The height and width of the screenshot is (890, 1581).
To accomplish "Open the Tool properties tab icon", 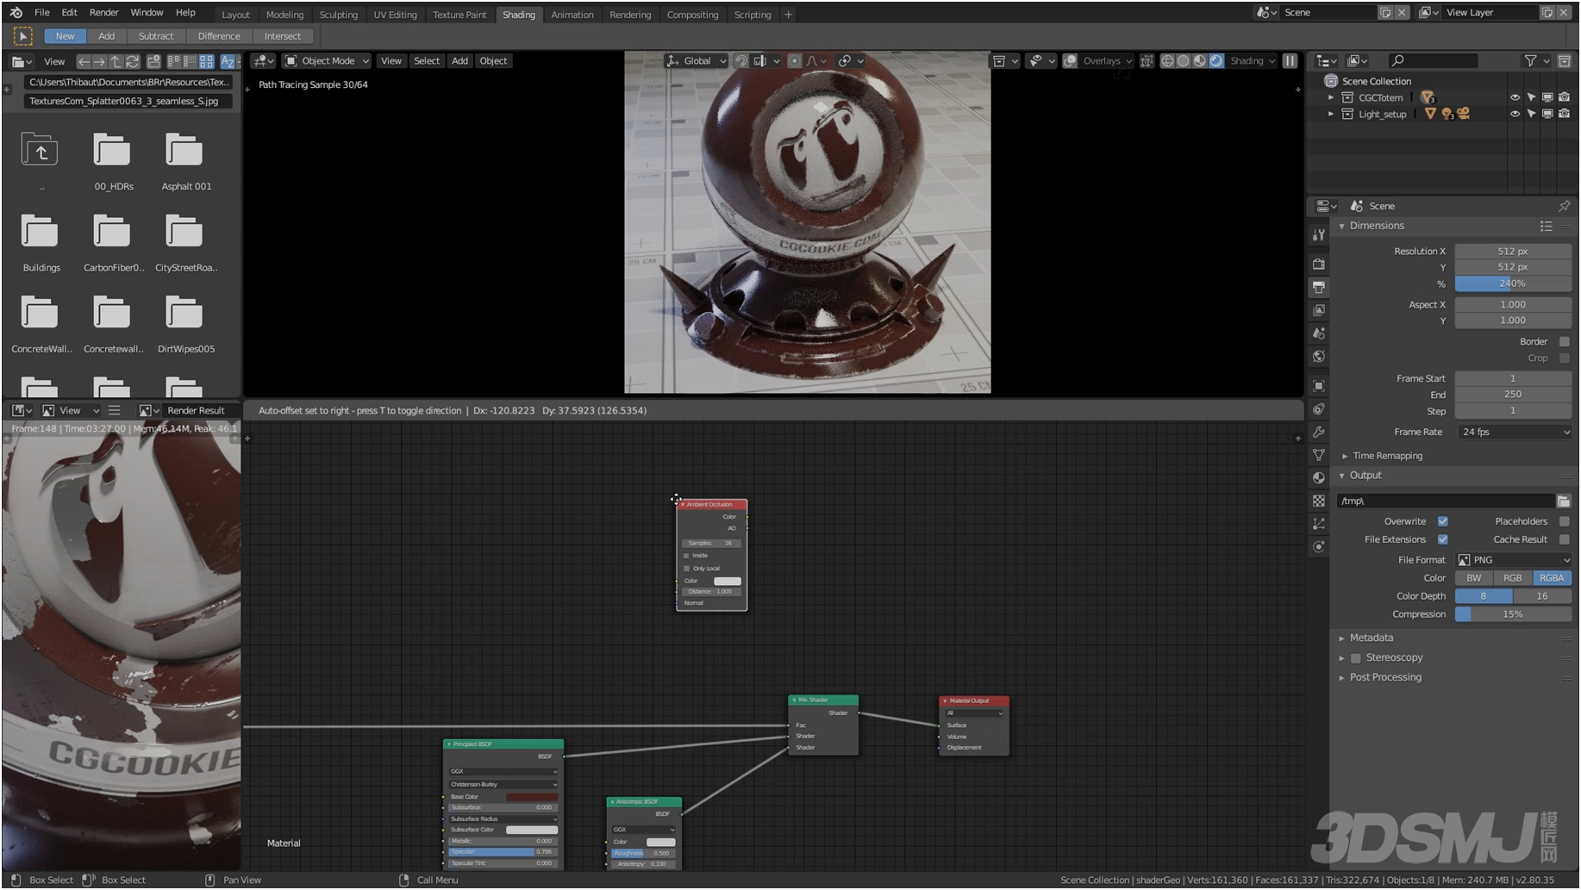I will (x=1319, y=234).
